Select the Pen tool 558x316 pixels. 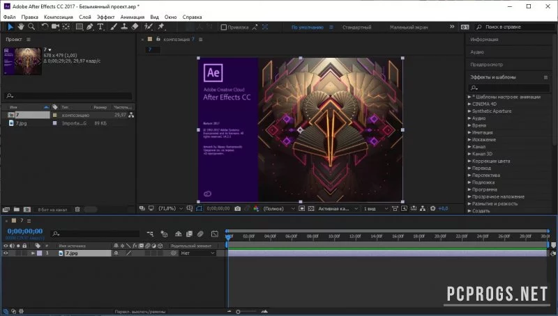[x=90, y=26]
